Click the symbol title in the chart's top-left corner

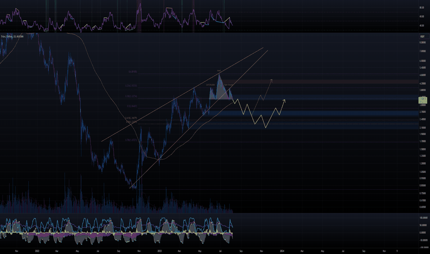pyautogui.click(x=12, y=36)
